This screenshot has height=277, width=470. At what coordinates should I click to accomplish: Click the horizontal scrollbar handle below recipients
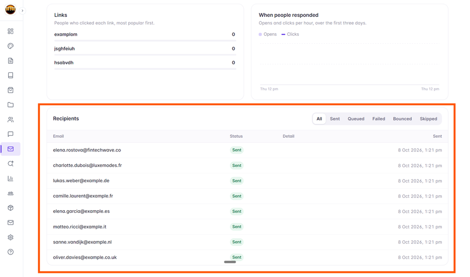tap(230, 262)
